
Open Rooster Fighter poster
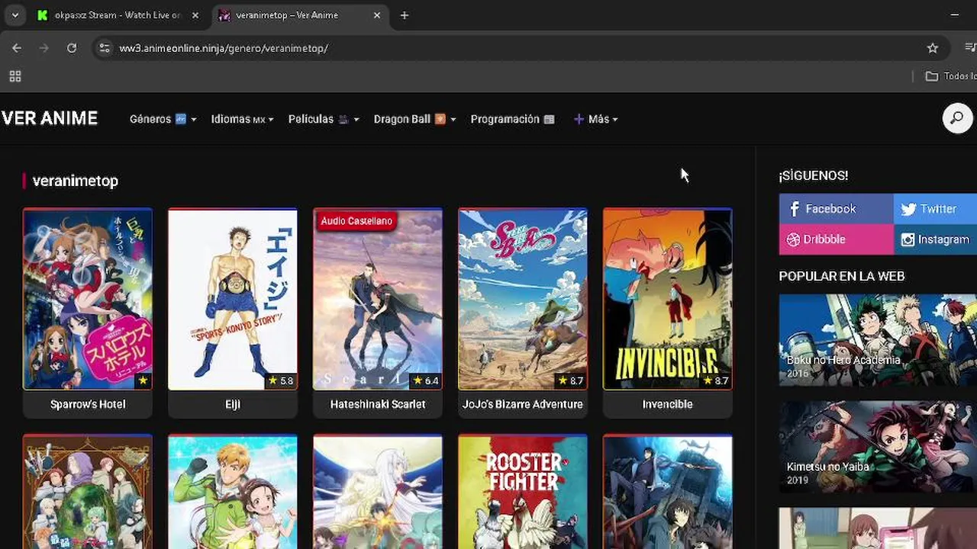coord(523,492)
